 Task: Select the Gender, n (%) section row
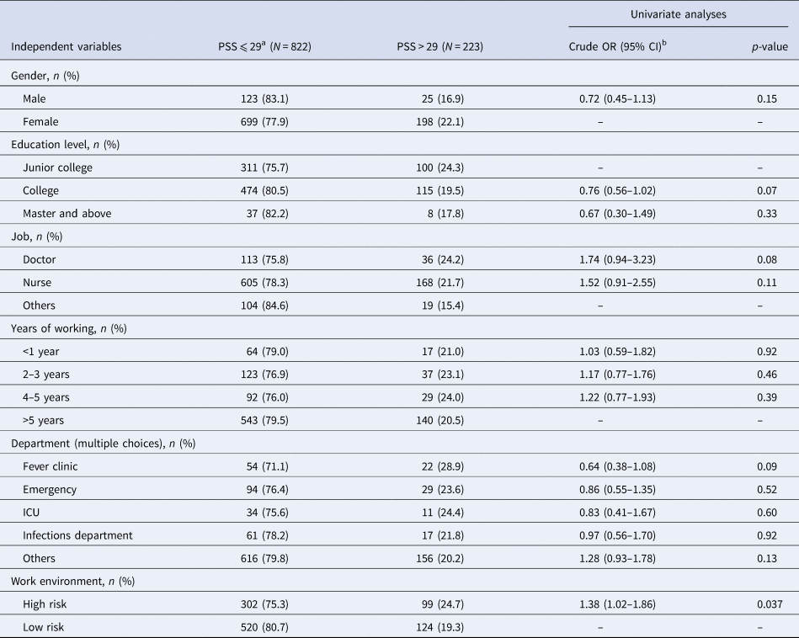click(x=50, y=77)
